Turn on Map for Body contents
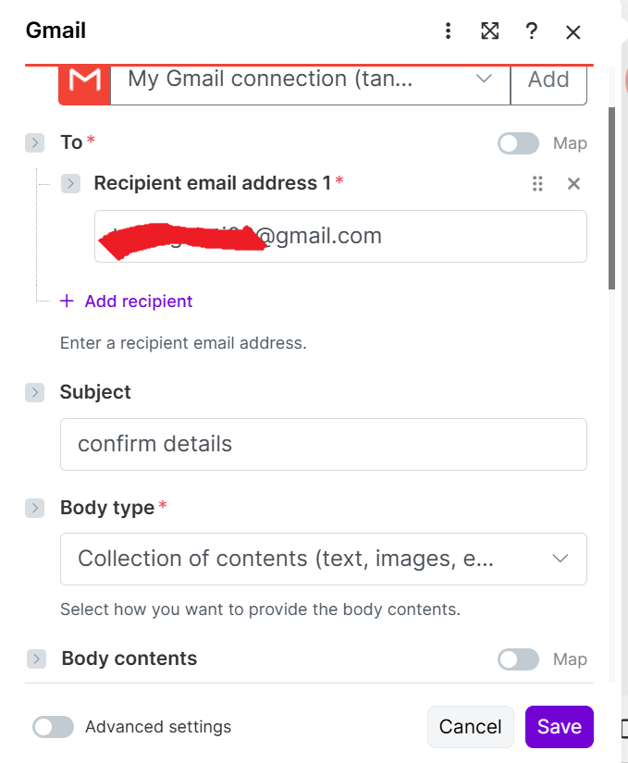Viewport: 628px width, 763px height. tap(517, 658)
